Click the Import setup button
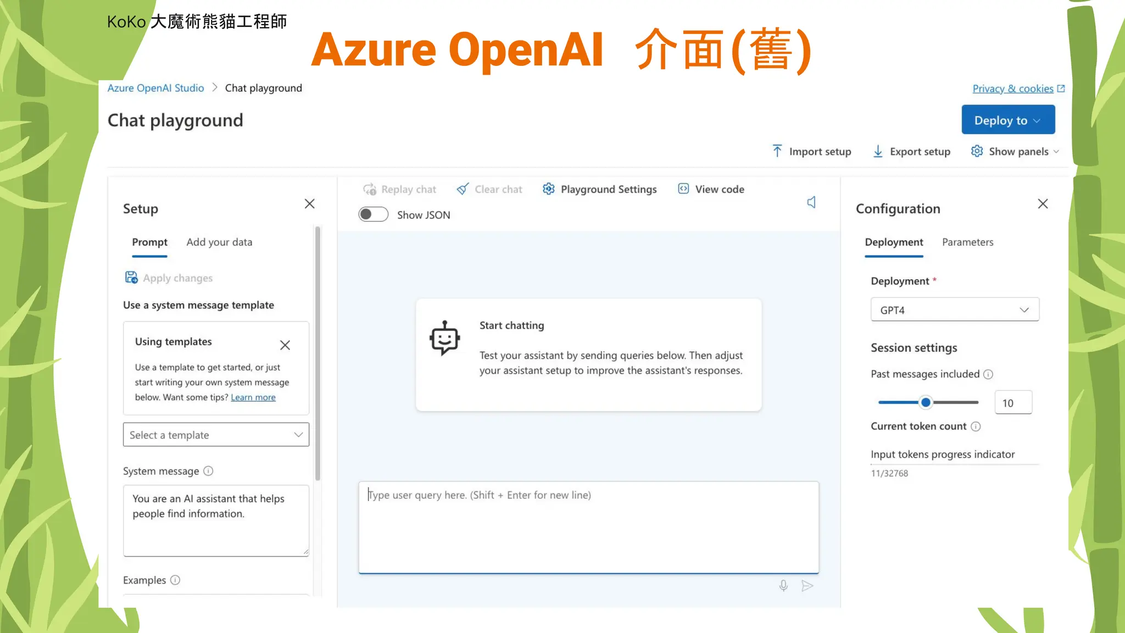 pyautogui.click(x=811, y=151)
